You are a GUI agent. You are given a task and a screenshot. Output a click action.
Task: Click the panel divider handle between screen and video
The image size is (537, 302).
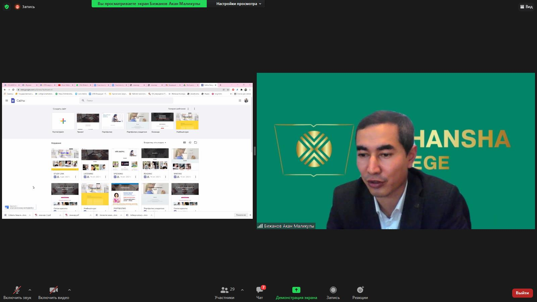click(x=255, y=151)
